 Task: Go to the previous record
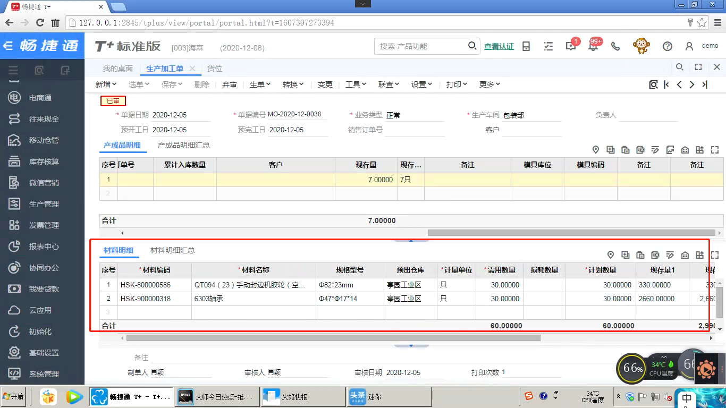pos(679,84)
